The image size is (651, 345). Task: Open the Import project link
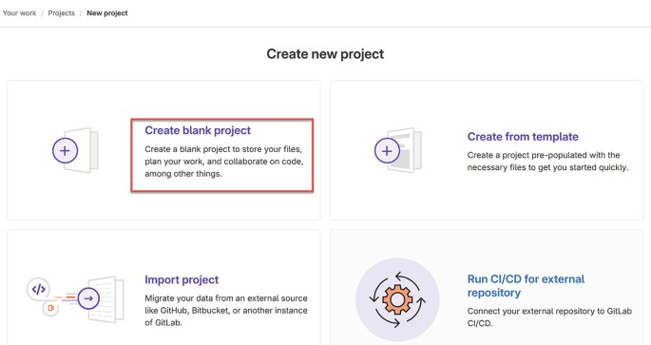[182, 279]
